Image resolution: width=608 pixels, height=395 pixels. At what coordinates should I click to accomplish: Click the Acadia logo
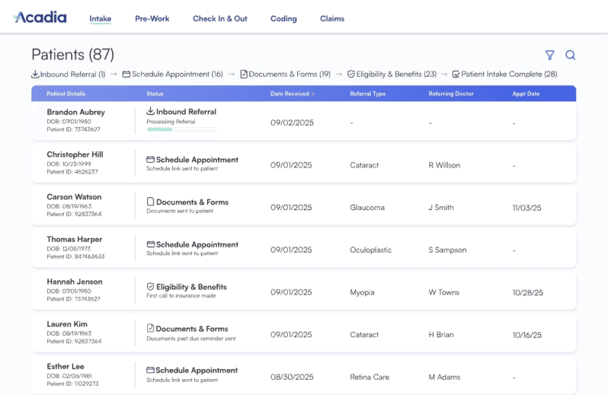40,18
